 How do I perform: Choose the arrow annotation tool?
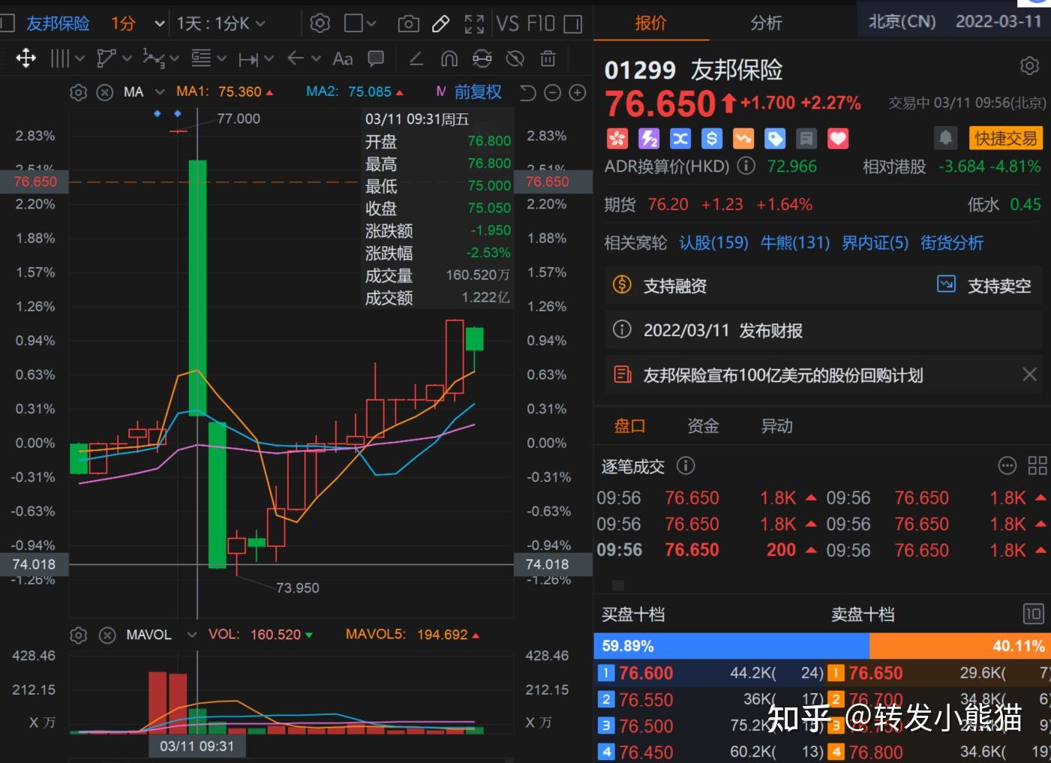pos(296,59)
